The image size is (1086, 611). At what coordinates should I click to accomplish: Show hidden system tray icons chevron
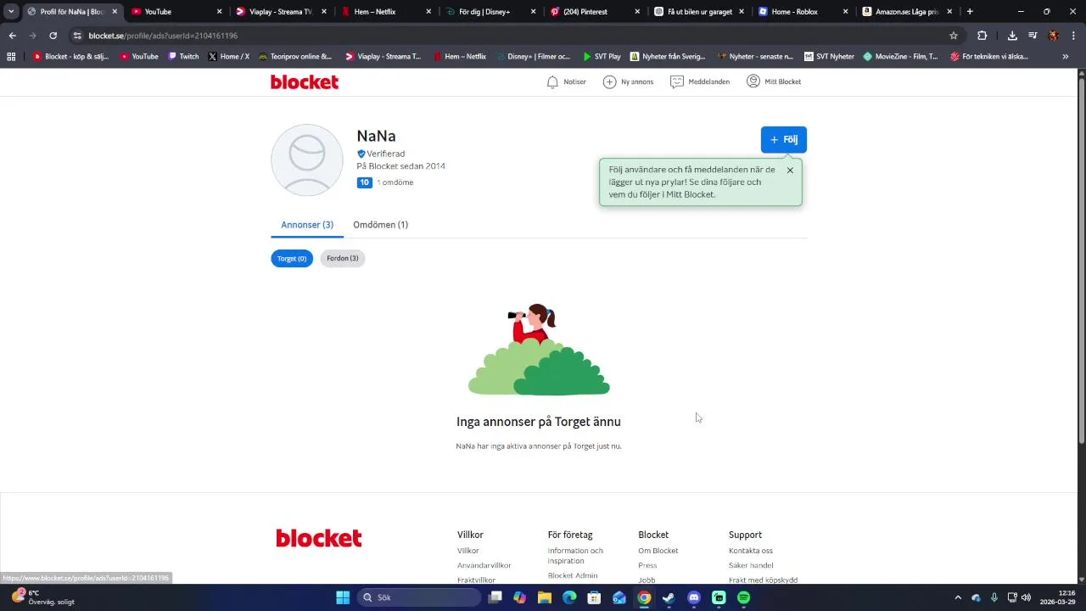958,597
